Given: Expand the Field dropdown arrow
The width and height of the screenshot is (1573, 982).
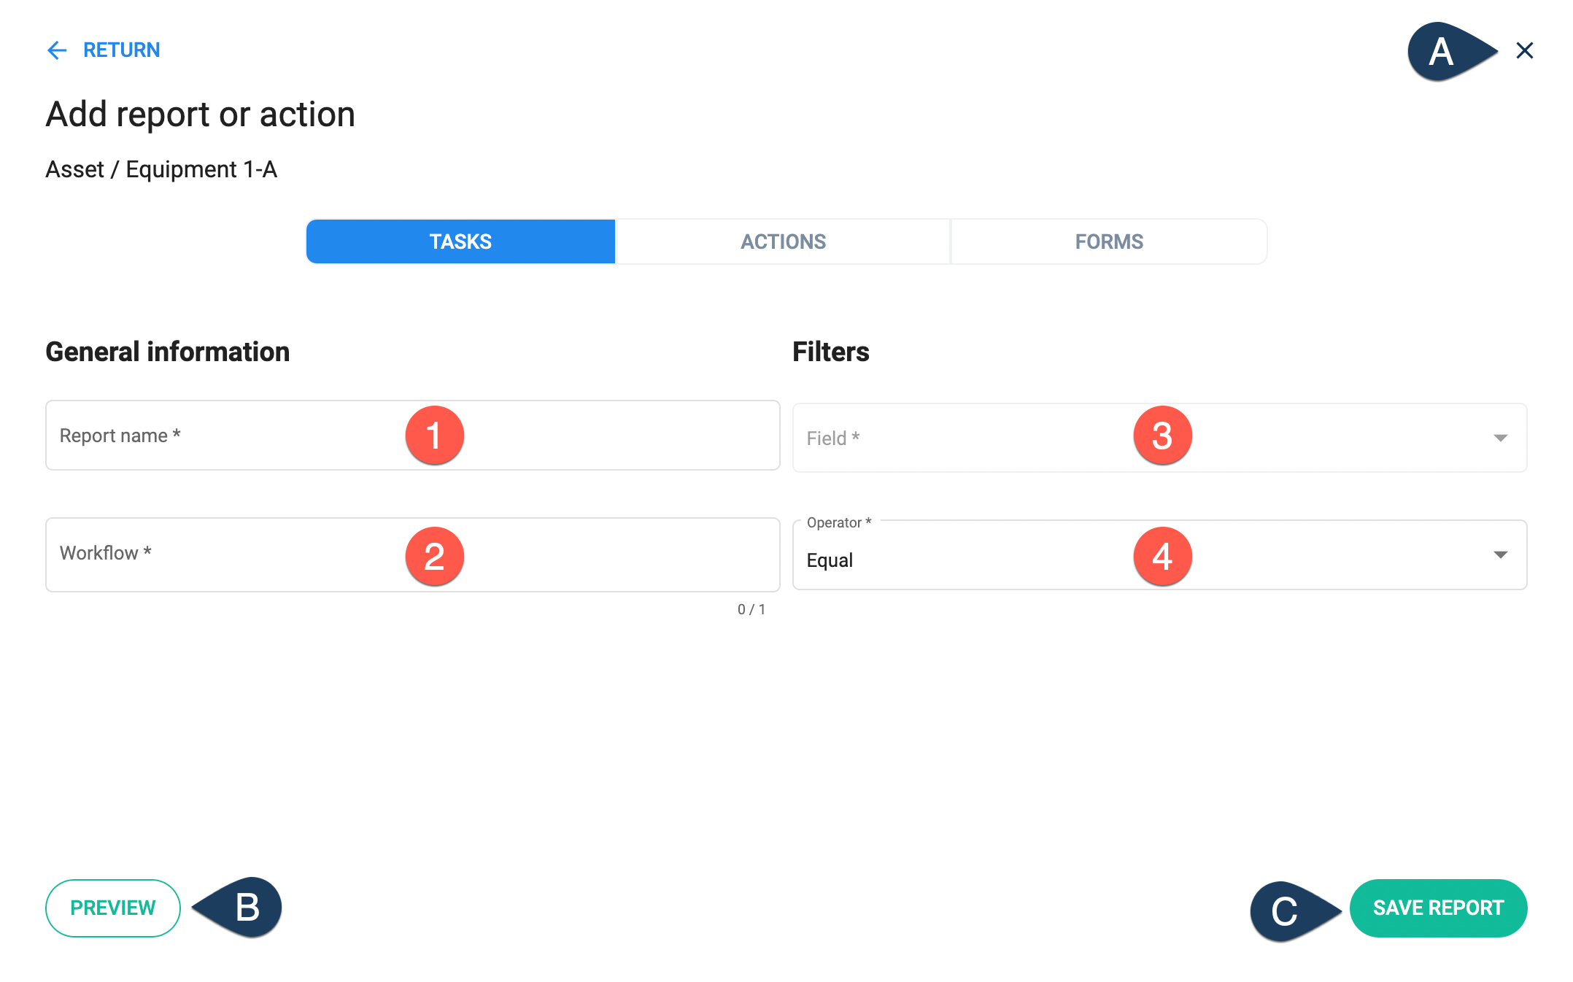Looking at the screenshot, I should [x=1501, y=438].
